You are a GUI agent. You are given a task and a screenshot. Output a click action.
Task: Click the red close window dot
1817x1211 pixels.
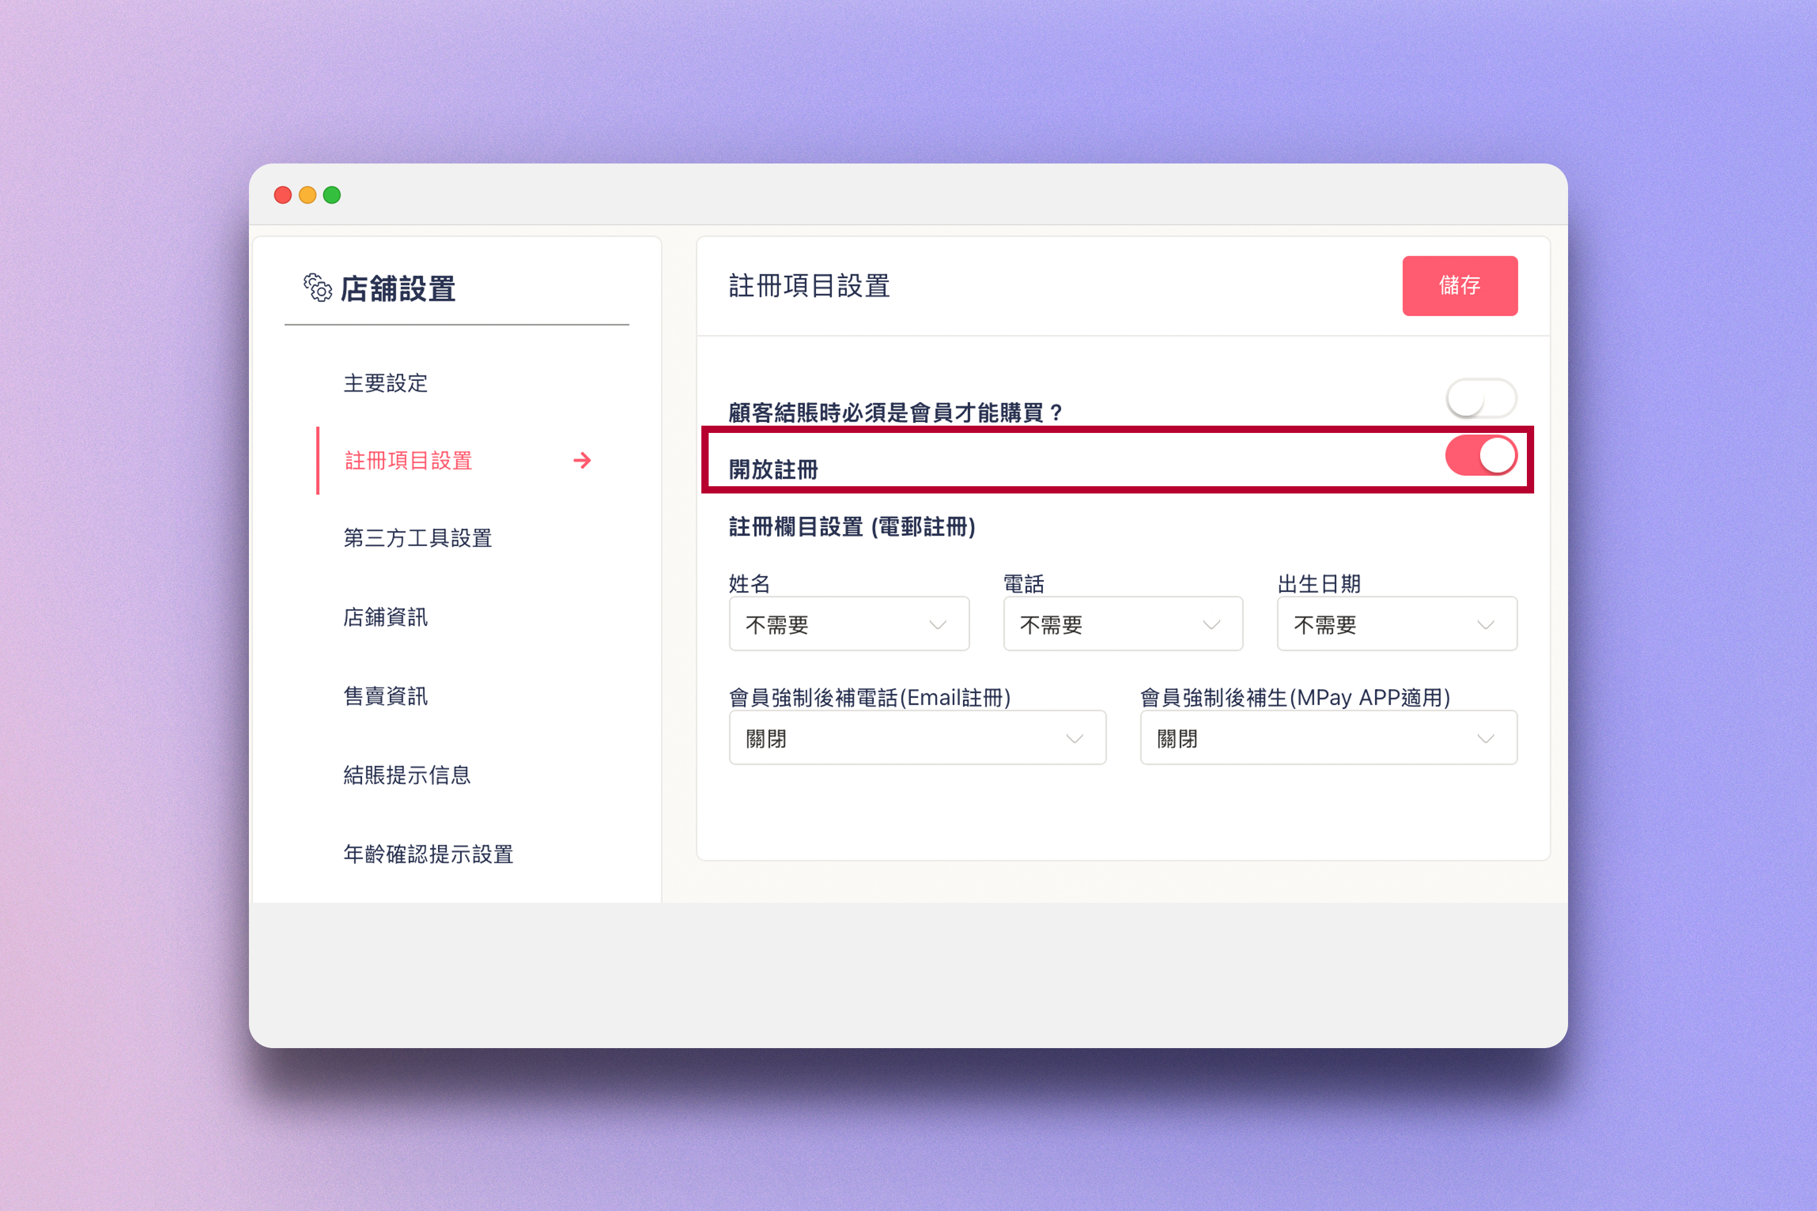click(x=283, y=196)
